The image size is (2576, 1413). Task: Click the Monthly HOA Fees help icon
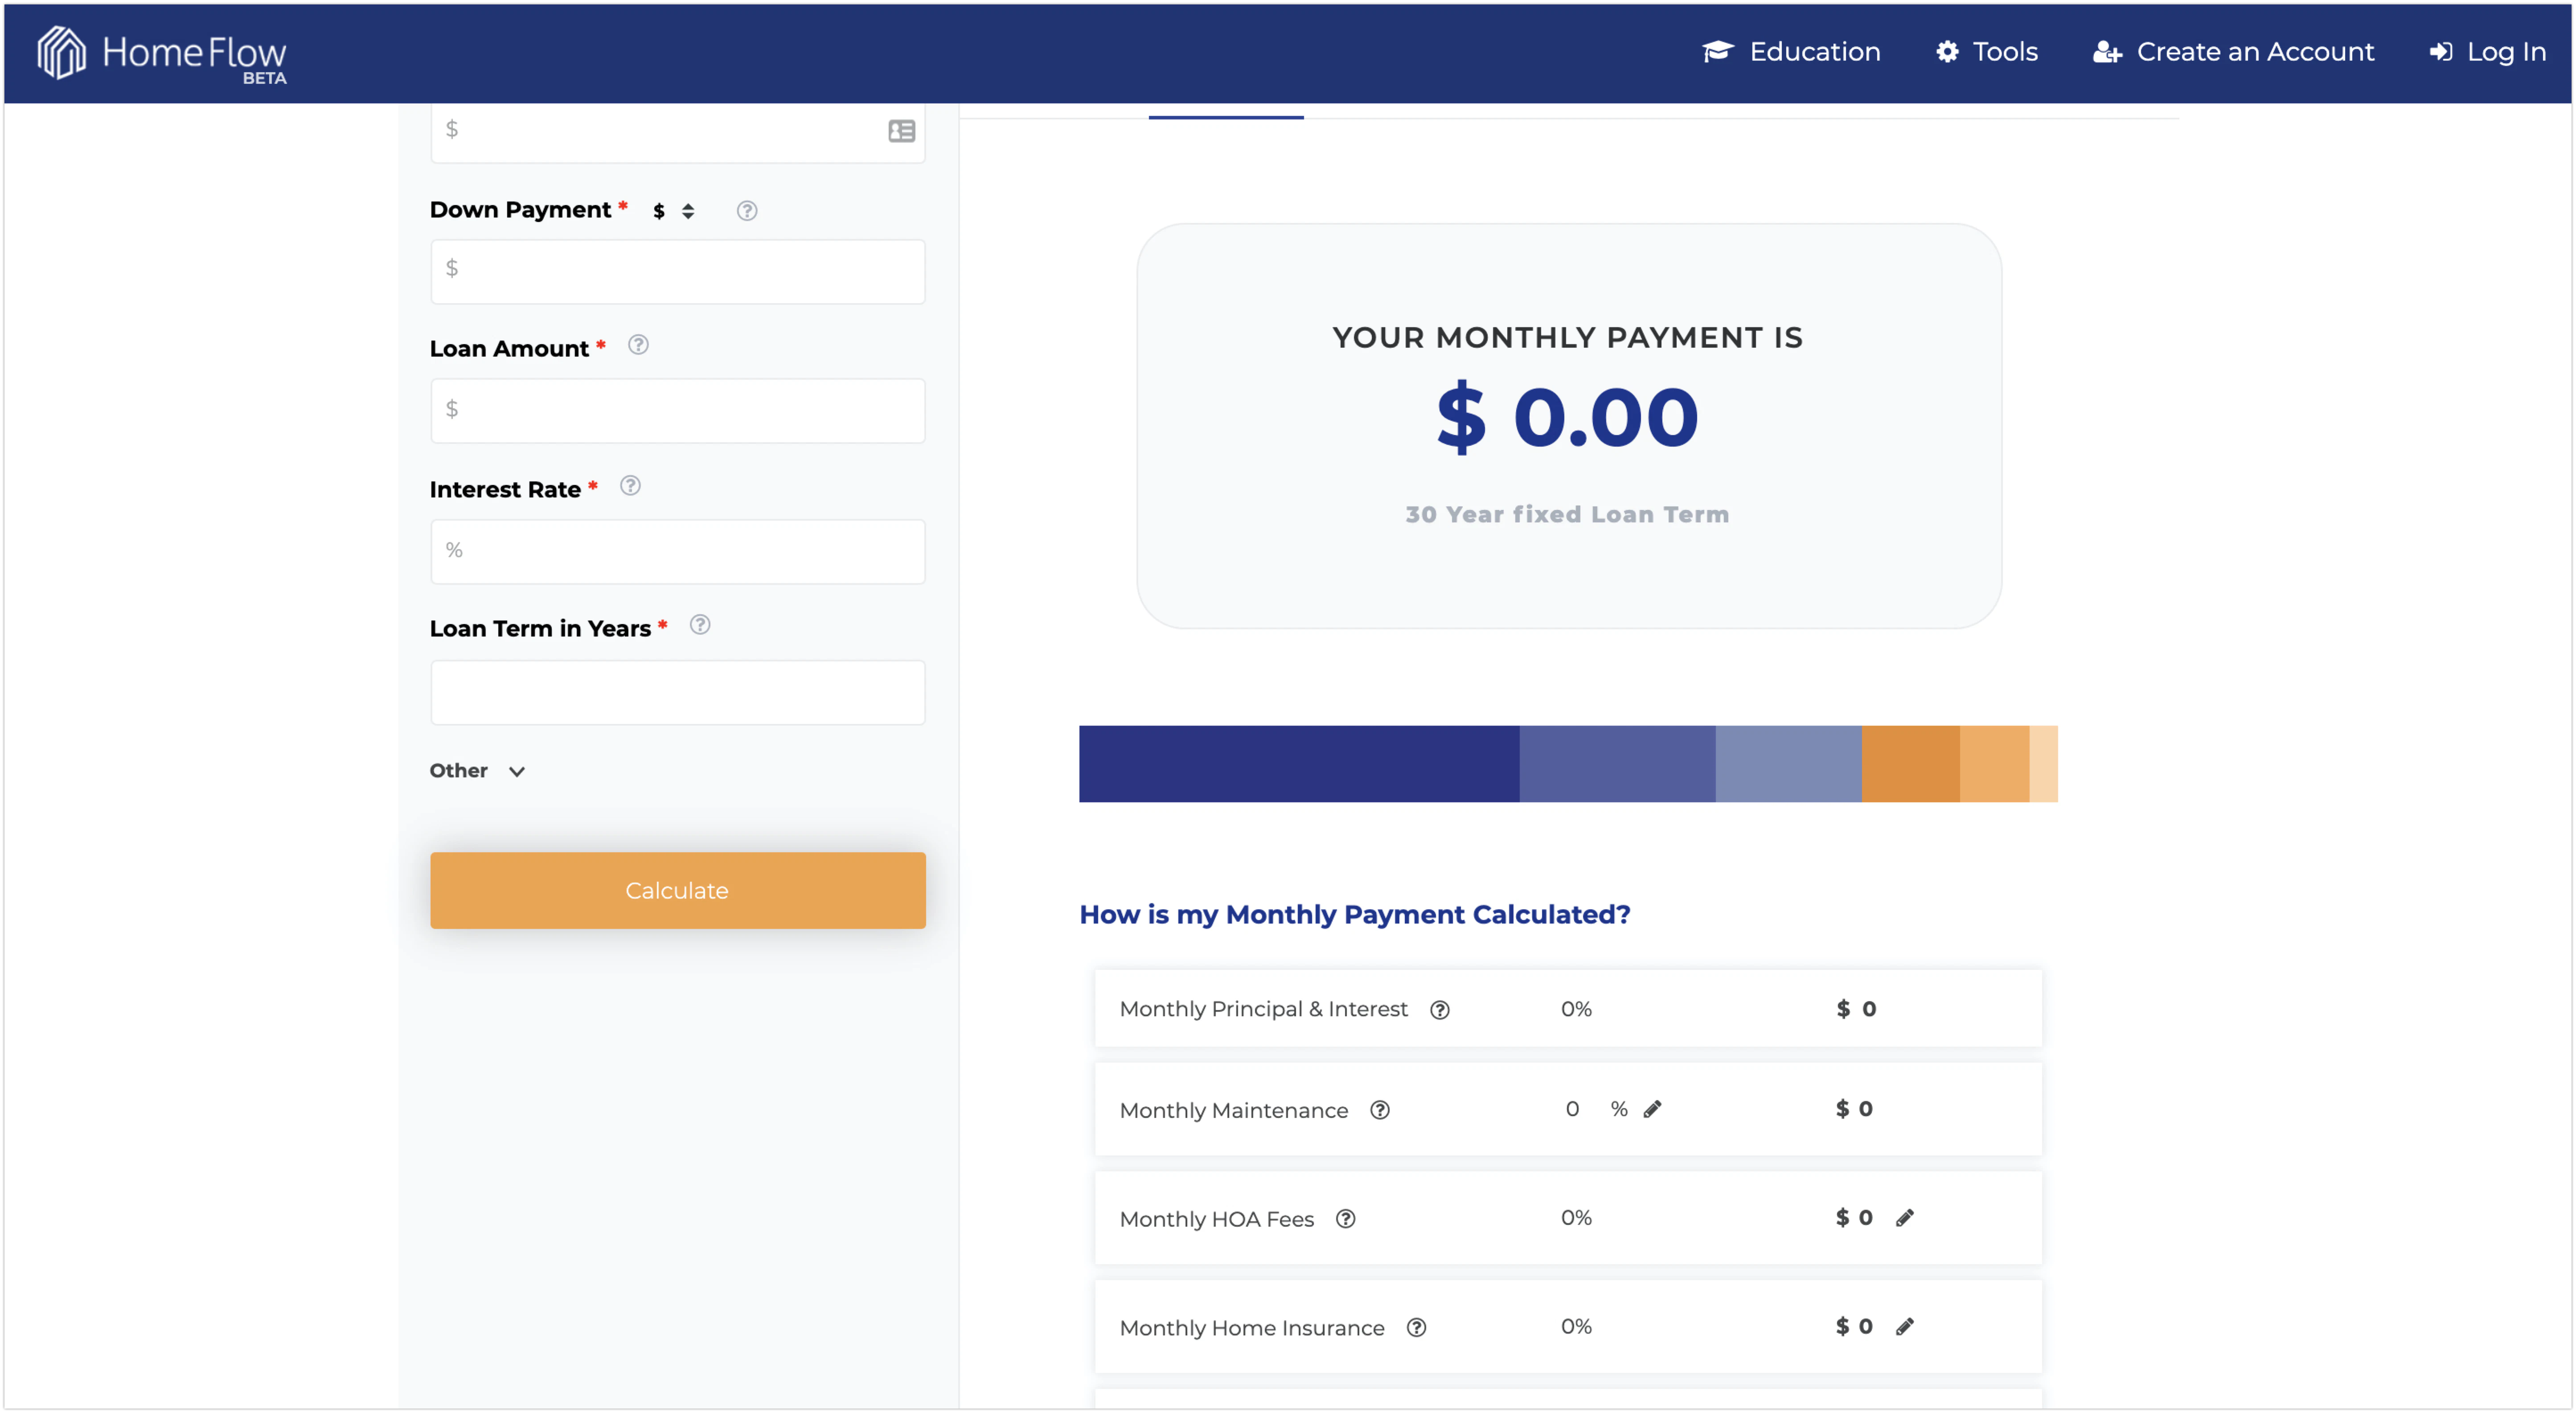click(1346, 1219)
